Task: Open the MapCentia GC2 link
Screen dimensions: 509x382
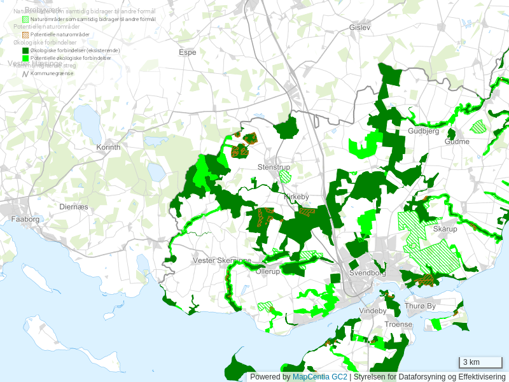Action: [x=319, y=377]
